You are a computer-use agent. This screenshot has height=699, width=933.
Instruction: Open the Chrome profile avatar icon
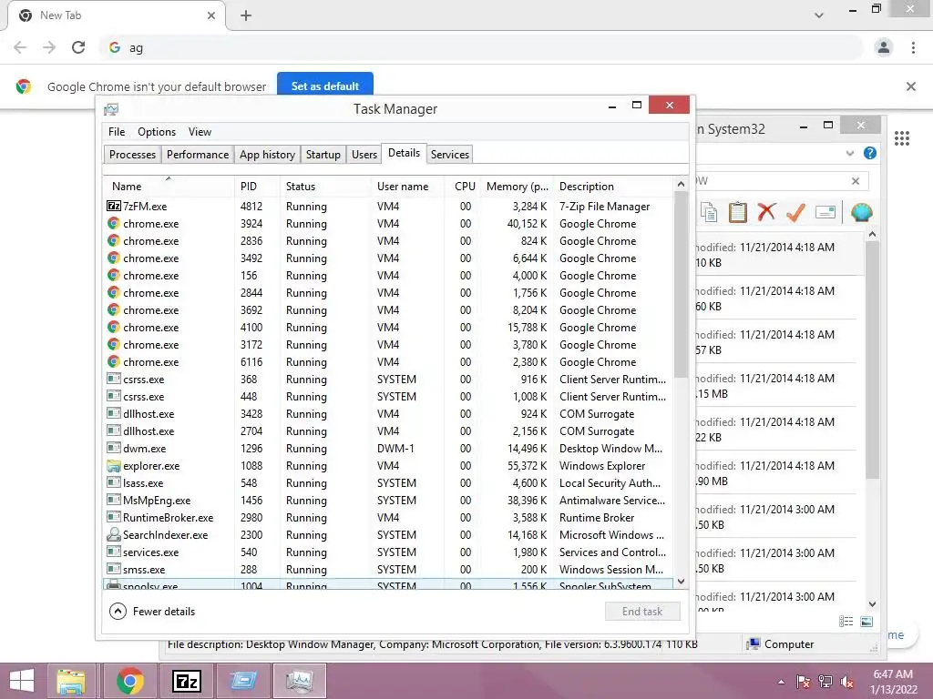pos(884,47)
